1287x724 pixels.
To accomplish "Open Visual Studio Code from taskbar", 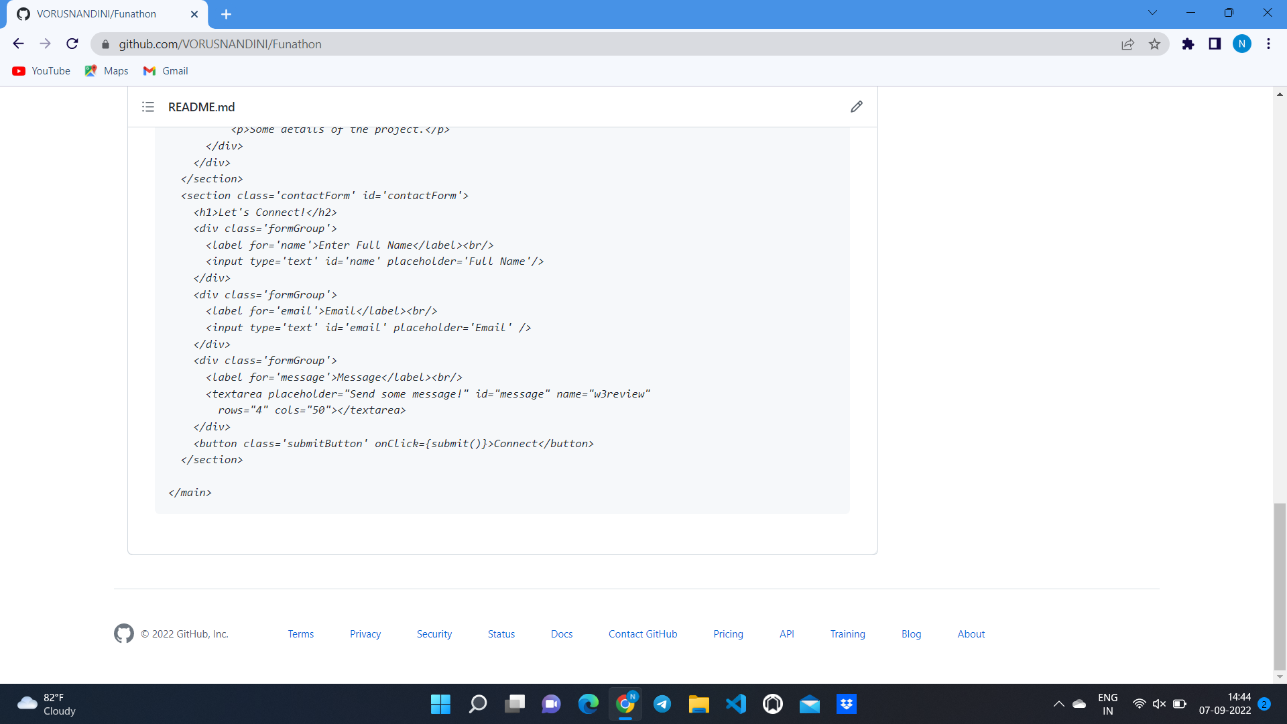I will coord(735,704).
